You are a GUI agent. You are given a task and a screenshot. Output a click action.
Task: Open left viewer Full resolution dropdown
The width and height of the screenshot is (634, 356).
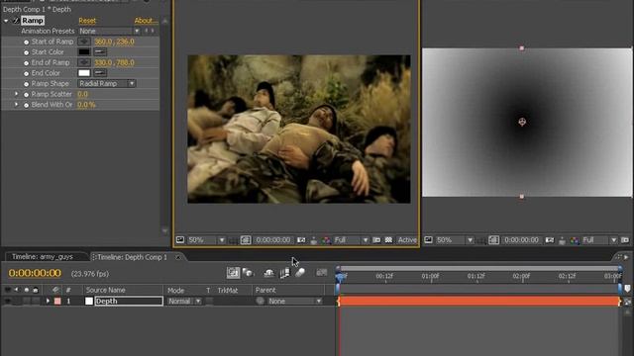351,240
